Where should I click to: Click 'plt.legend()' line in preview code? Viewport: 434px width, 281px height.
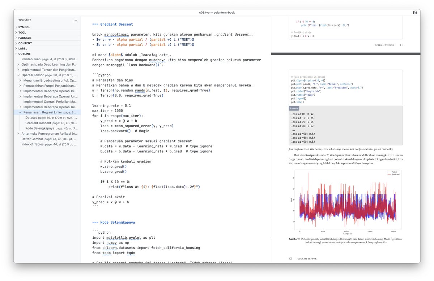[x=298, y=98]
